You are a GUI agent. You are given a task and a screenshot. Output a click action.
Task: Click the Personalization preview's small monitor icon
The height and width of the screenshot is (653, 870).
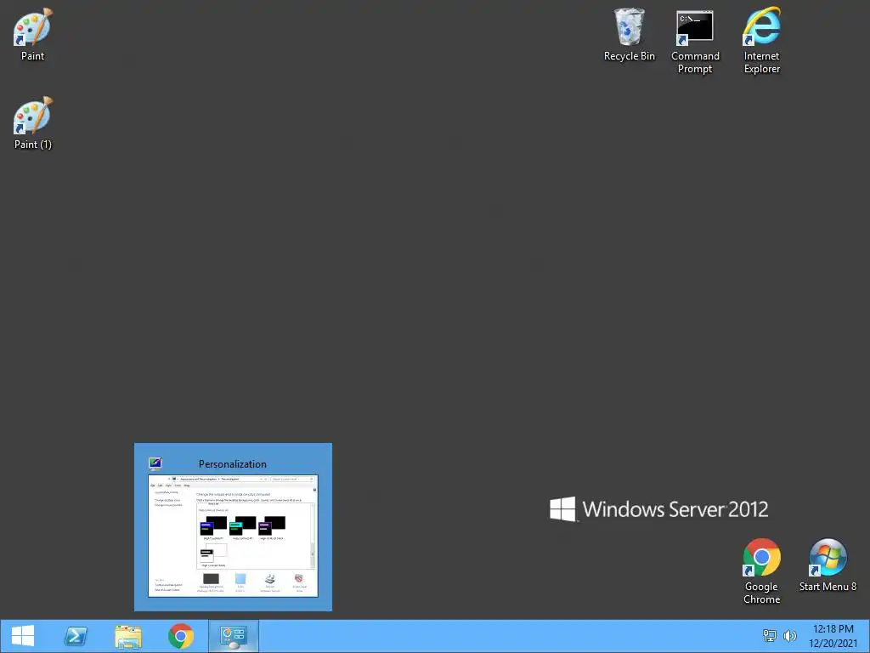coord(155,463)
